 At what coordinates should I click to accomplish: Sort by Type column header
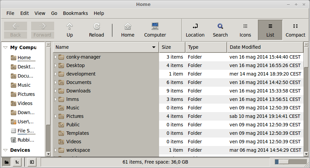pyautogui.click(x=206, y=47)
